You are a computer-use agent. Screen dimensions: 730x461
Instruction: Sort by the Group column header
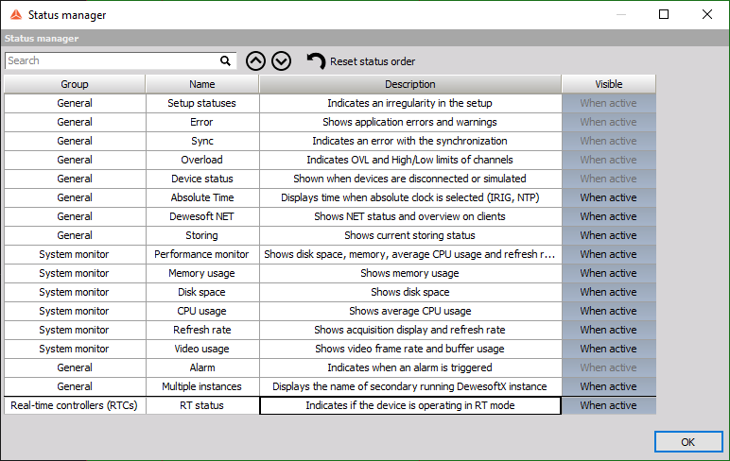pyautogui.click(x=75, y=84)
